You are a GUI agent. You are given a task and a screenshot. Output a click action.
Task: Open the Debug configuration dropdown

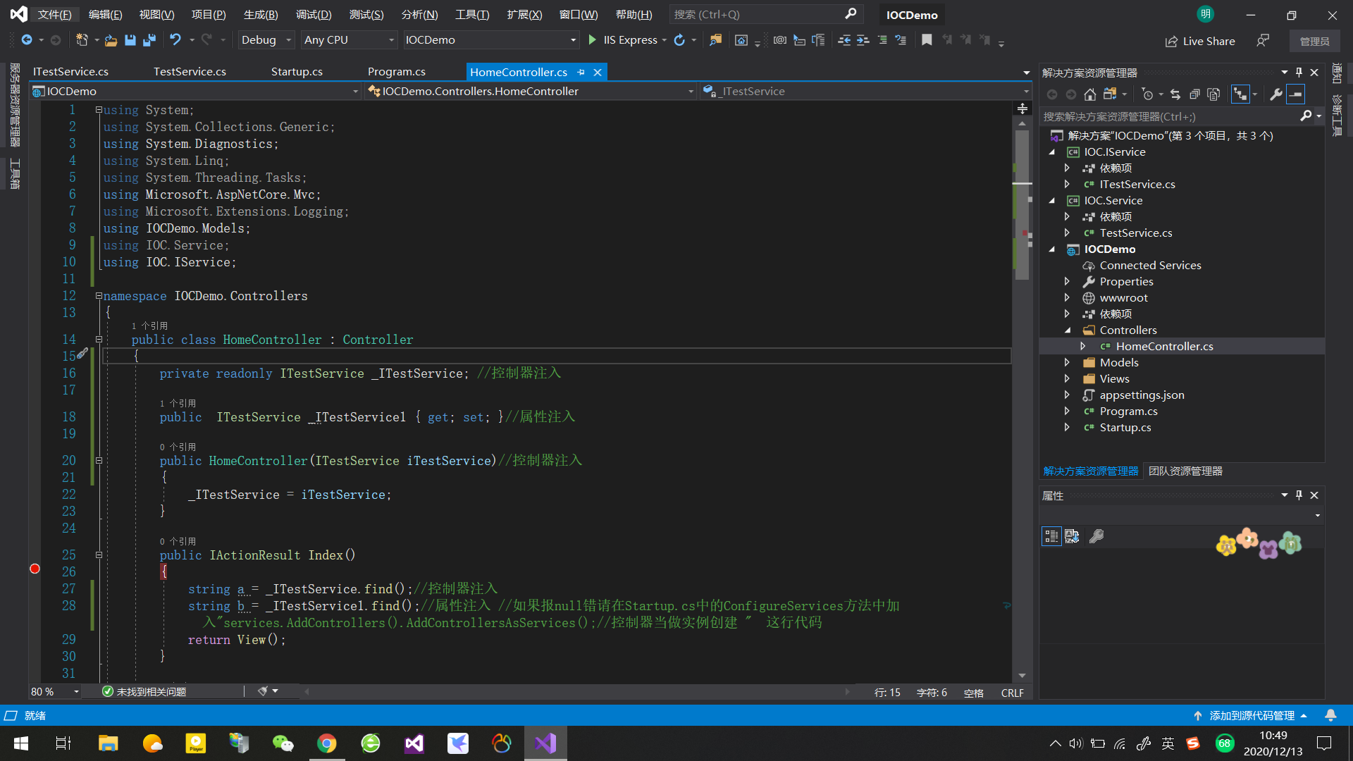click(x=289, y=40)
